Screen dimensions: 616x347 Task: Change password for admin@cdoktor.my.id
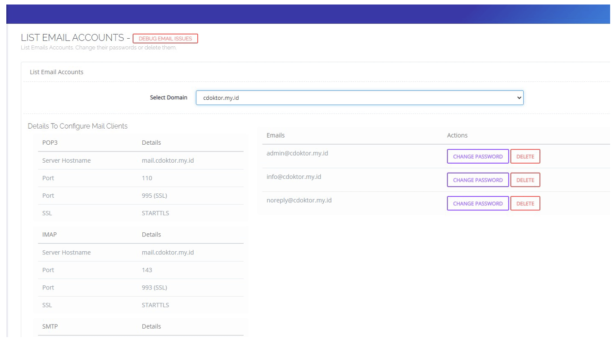[478, 156]
